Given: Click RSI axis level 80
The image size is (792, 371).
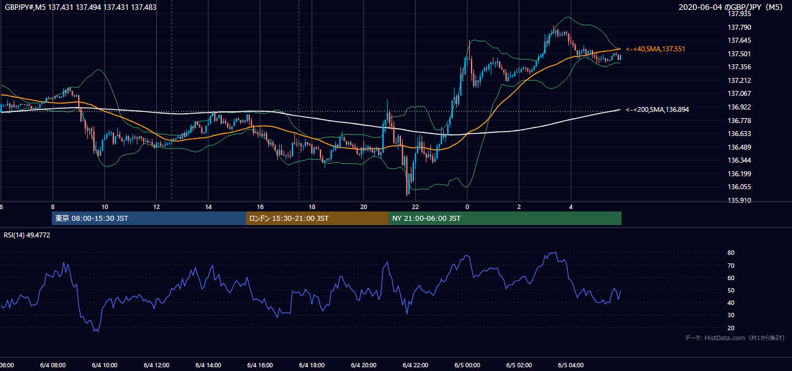Looking at the screenshot, I should 731,253.
